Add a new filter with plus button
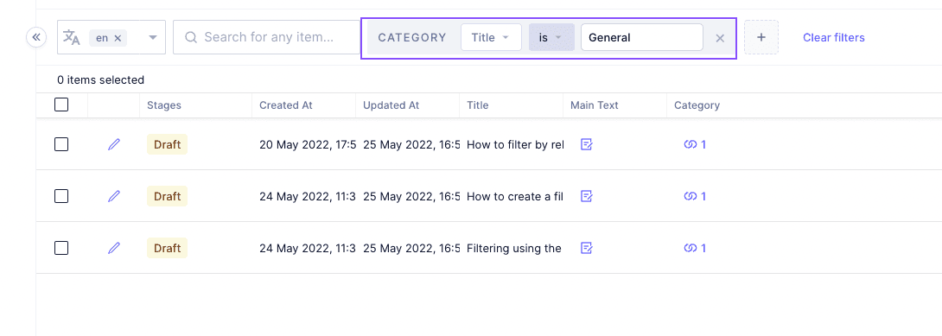 pos(761,37)
